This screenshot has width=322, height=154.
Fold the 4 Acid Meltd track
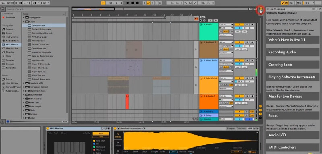click(201, 78)
